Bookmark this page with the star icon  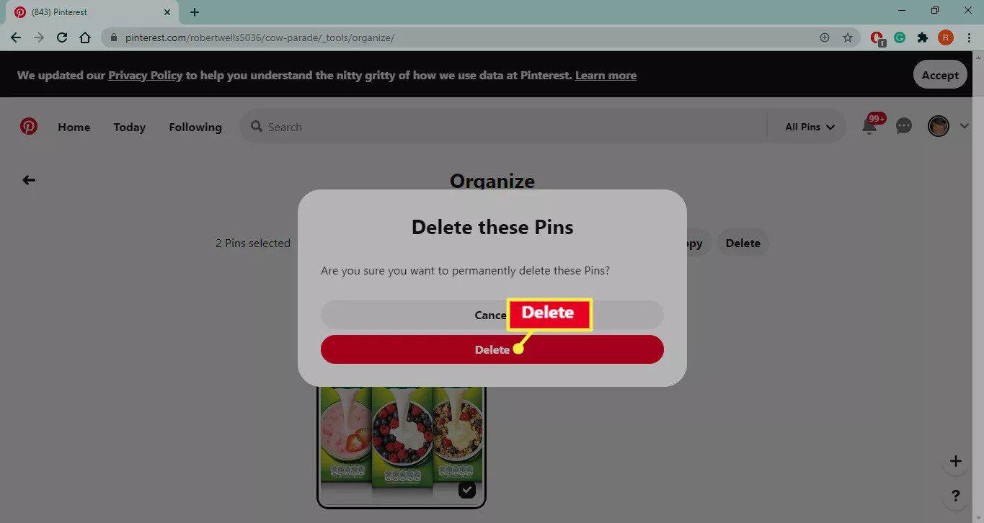click(848, 37)
